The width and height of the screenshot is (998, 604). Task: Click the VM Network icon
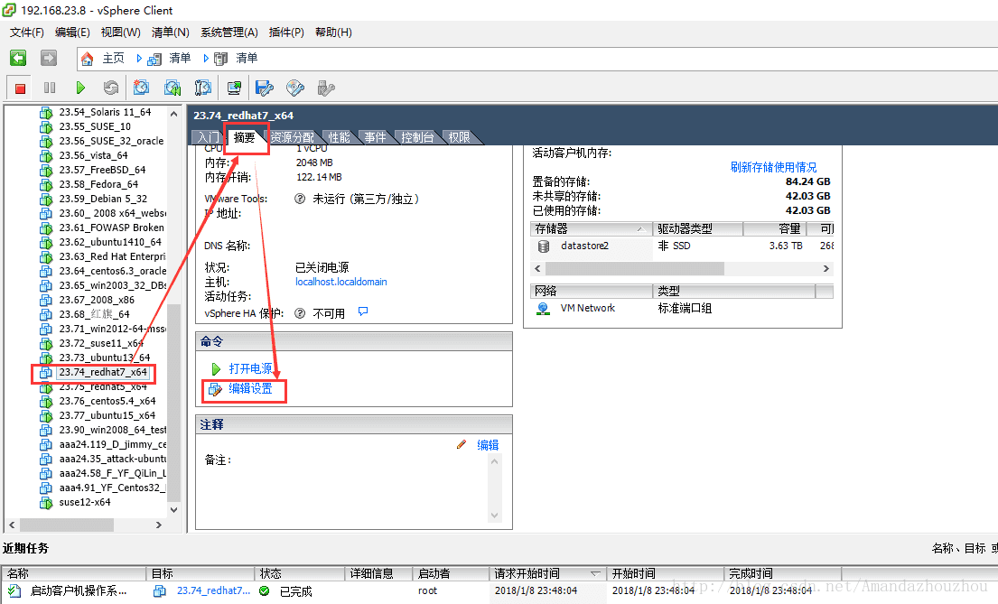tap(543, 309)
